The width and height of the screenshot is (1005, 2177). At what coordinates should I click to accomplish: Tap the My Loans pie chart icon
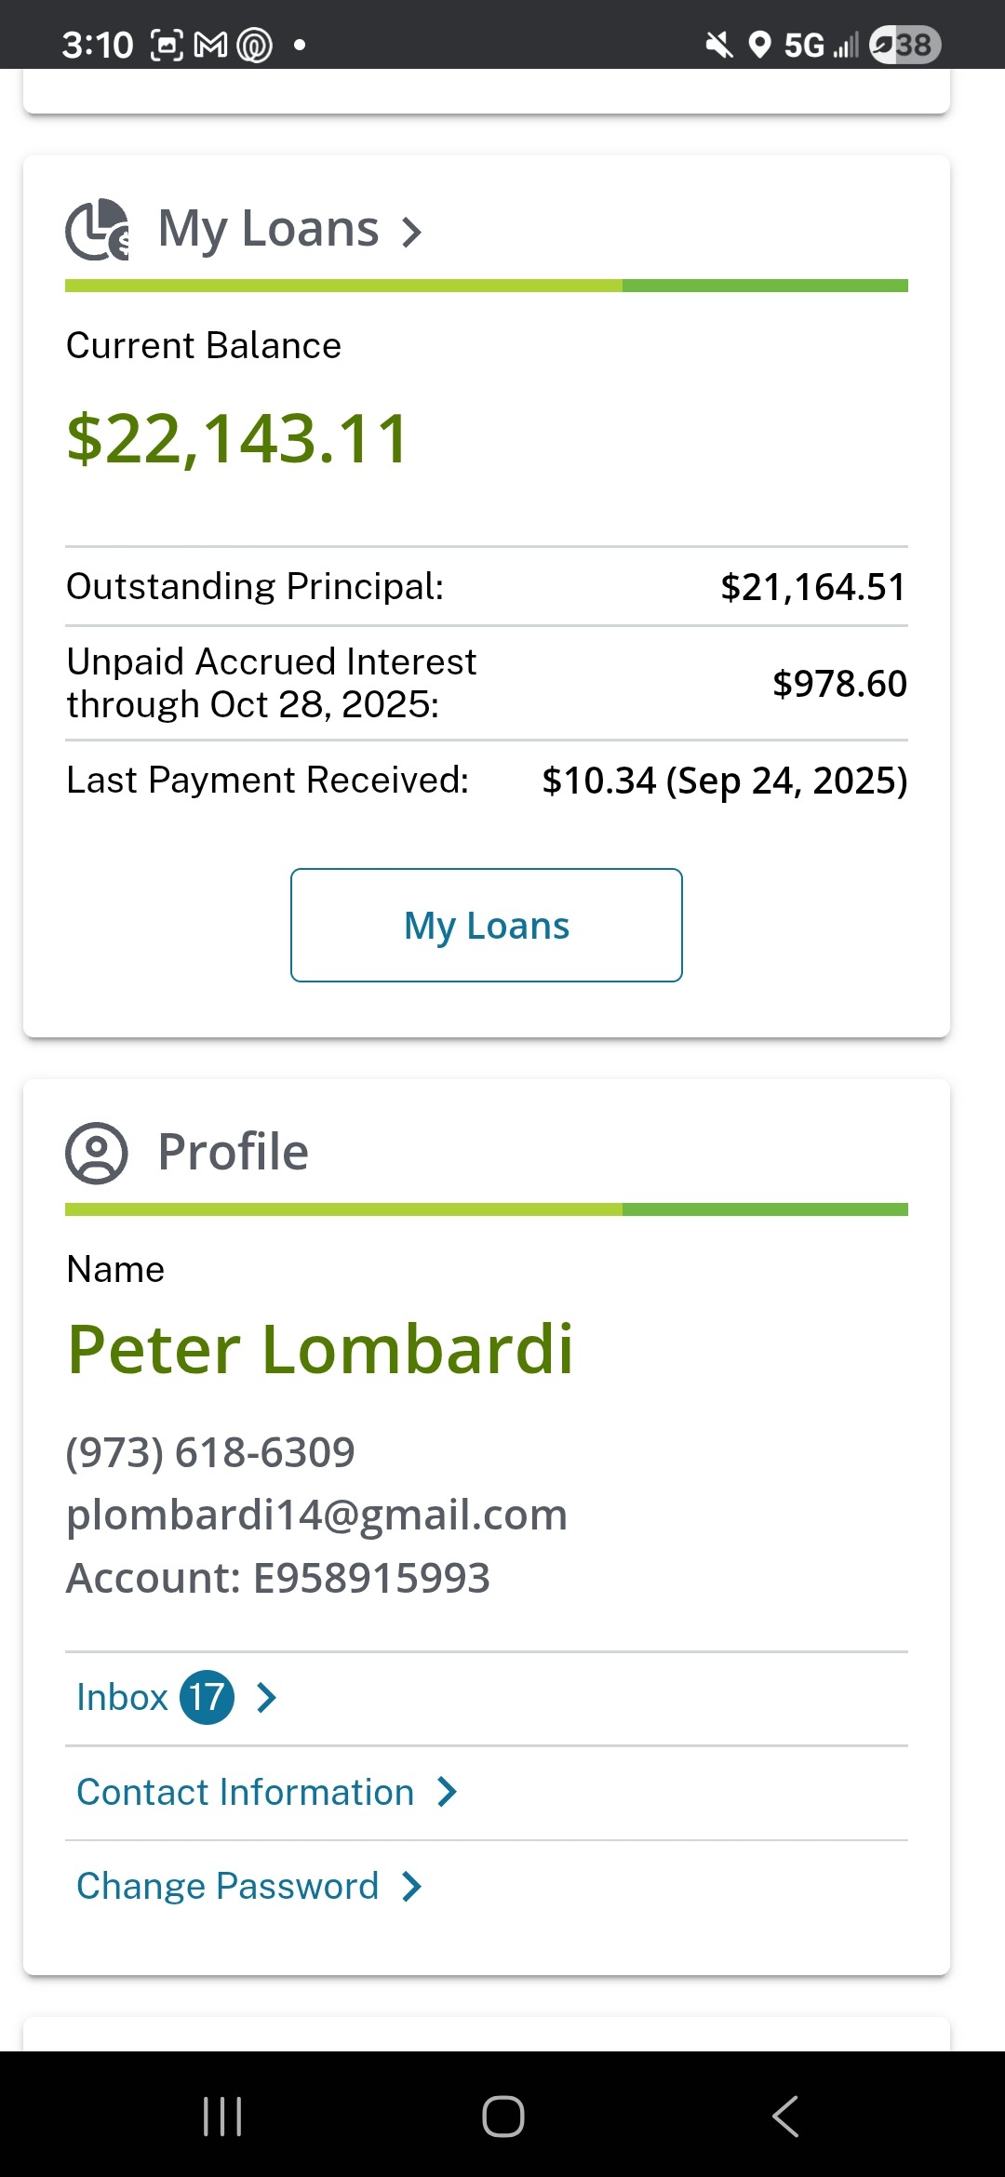(x=97, y=229)
